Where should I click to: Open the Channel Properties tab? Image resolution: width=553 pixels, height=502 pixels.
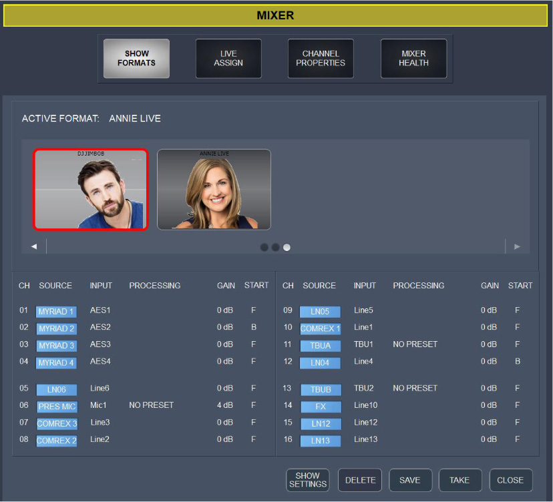[x=321, y=59]
